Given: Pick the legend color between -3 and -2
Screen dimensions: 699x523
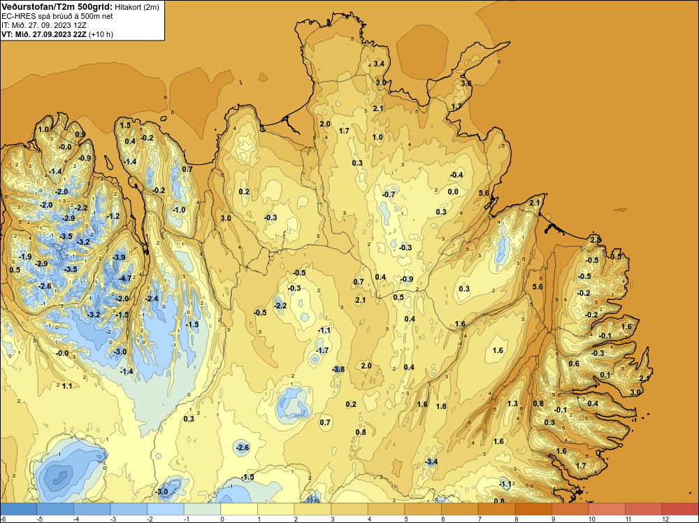Looking at the screenshot, I should (129, 509).
